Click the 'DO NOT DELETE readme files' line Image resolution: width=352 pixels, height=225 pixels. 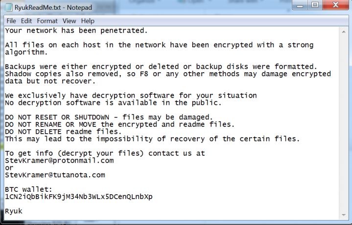pos(63,132)
